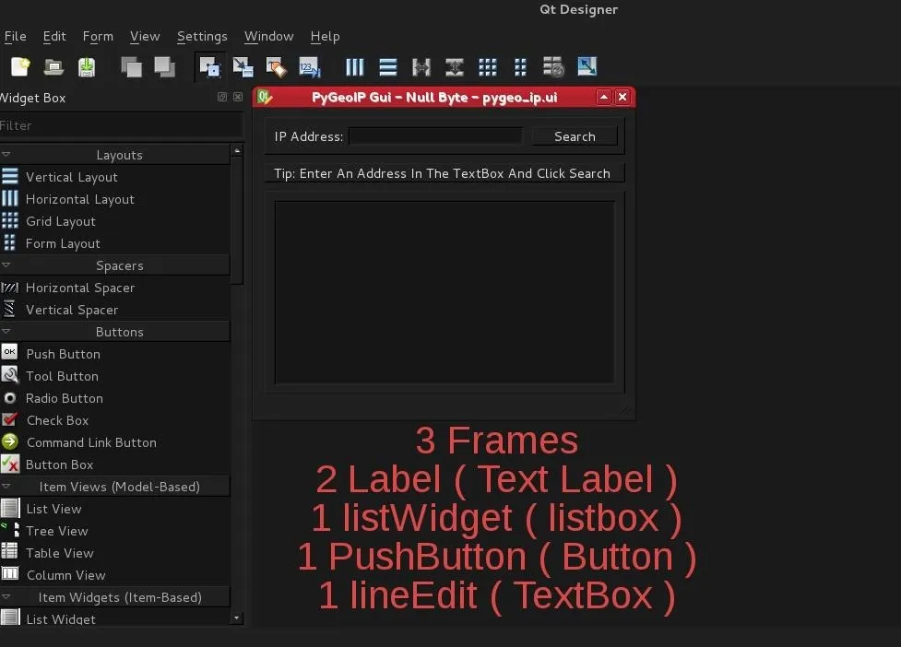Viewport: 901px width, 647px height.
Task: Apply Lay Out Horizontally in Splitter
Action: pos(421,67)
